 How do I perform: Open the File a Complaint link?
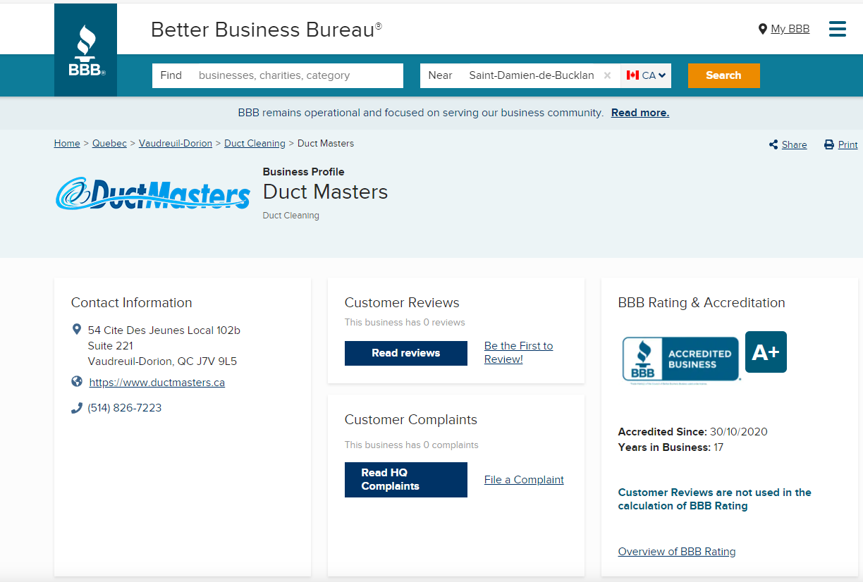coord(524,480)
